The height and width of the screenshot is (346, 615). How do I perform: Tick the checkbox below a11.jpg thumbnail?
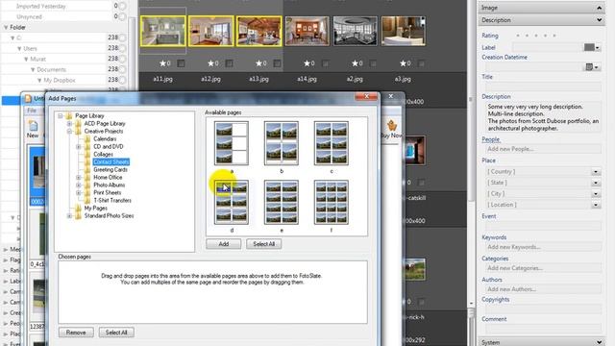pyautogui.click(x=181, y=63)
